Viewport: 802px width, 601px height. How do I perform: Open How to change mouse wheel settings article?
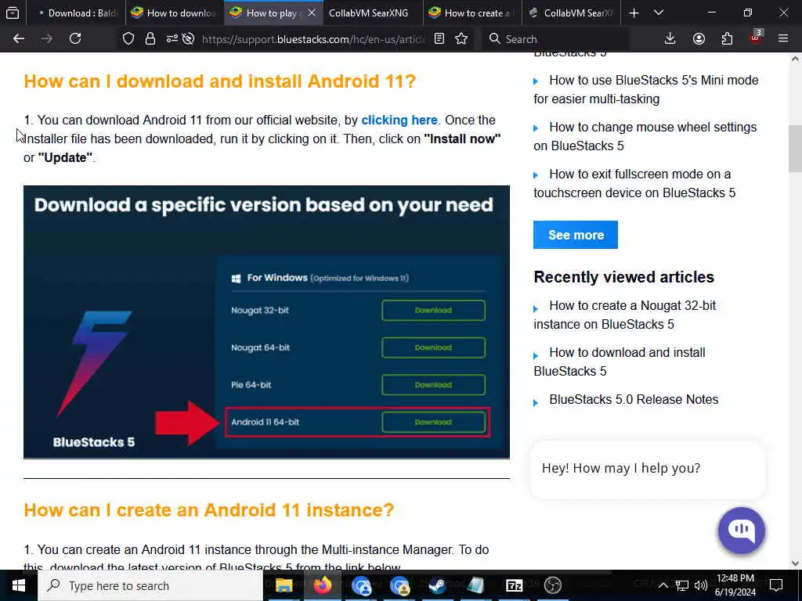[645, 136]
